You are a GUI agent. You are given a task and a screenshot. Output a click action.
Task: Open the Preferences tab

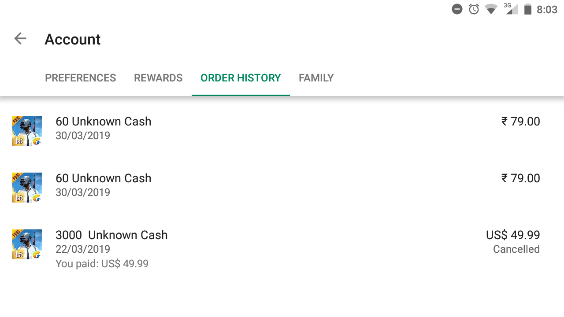81,78
